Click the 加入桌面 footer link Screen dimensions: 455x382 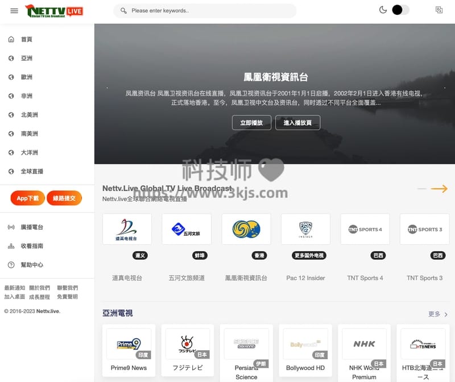[x=15, y=297]
